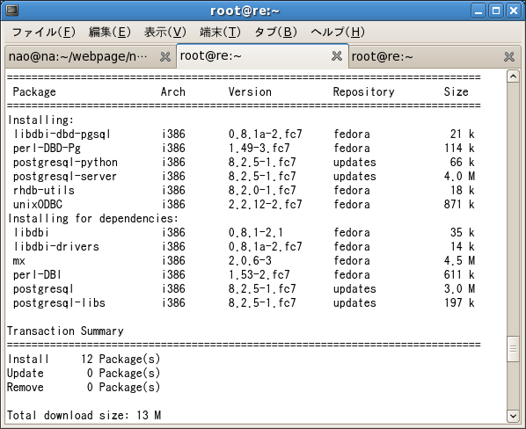
Task: Click version 8.2.0-1.fc7 of rhdb-utils
Action: (x=262, y=191)
